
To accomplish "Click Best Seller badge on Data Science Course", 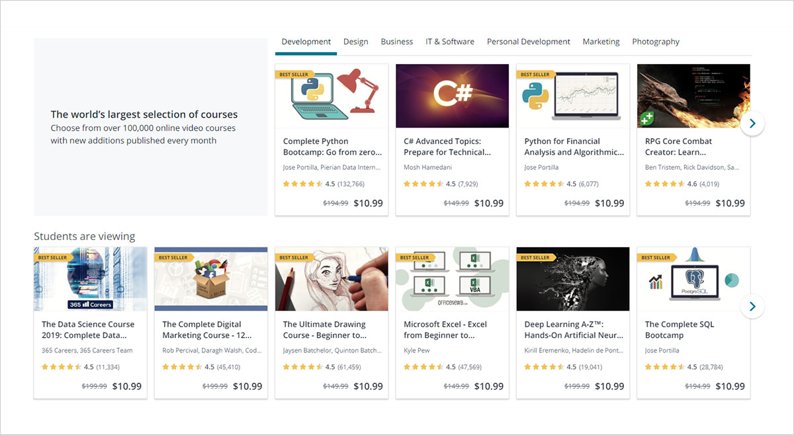I will [x=52, y=258].
